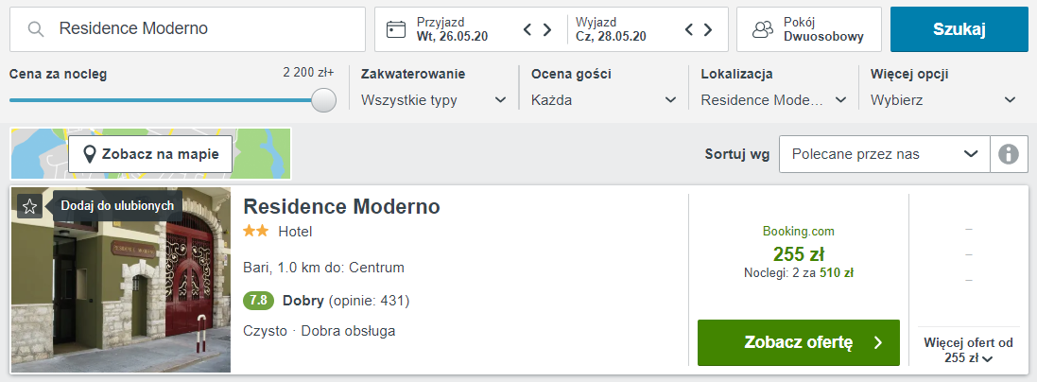Expand the Więcej opcji dropdown

(943, 99)
